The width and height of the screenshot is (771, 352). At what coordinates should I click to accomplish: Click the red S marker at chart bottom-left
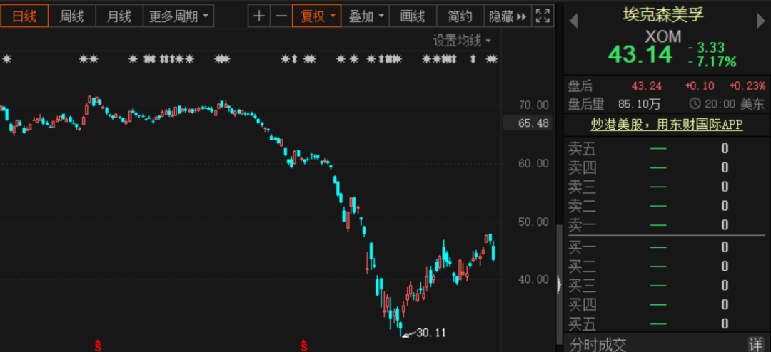(x=98, y=346)
